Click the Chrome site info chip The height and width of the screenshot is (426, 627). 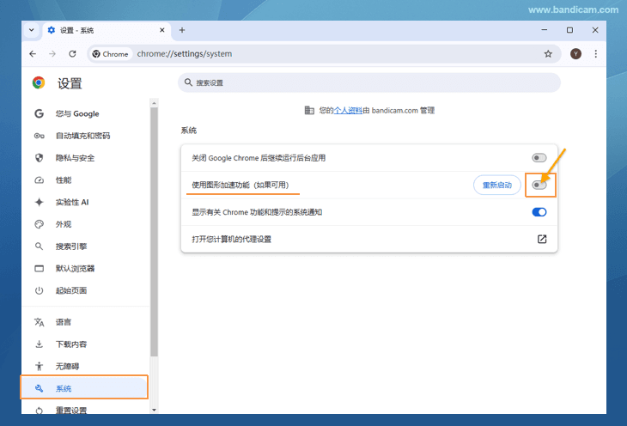click(x=110, y=53)
